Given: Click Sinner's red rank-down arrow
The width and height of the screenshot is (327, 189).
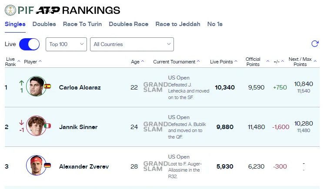Looking at the screenshot, I should (22, 123).
